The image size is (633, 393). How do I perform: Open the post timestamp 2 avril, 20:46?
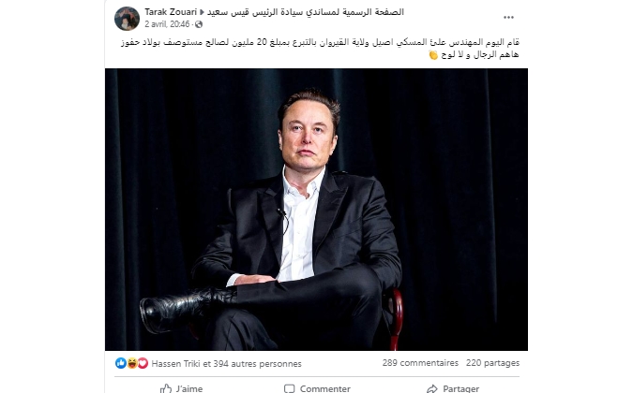pos(167,24)
